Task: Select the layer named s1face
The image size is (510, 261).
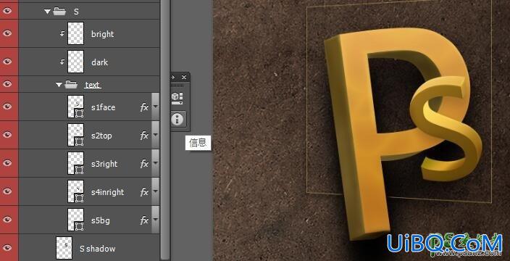Action: tap(103, 107)
